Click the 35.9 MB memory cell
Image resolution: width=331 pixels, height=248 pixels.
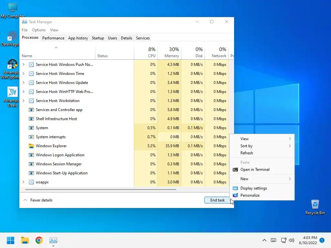(169, 146)
